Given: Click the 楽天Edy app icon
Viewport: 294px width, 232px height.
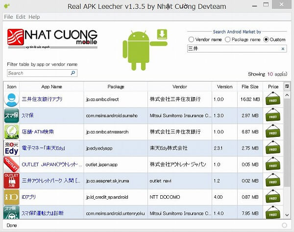Looking at the screenshot, I should [11, 148].
